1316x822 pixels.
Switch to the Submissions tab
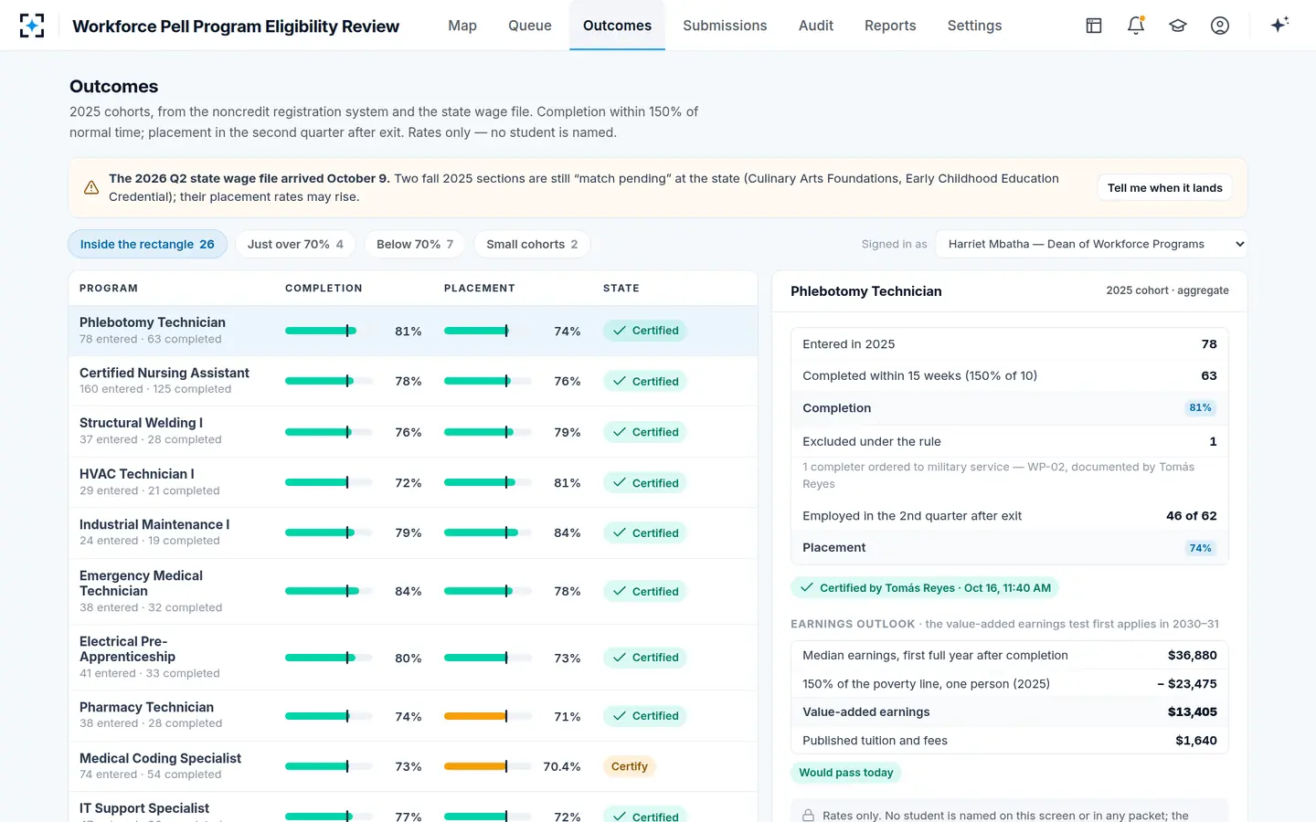click(x=725, y=26)
